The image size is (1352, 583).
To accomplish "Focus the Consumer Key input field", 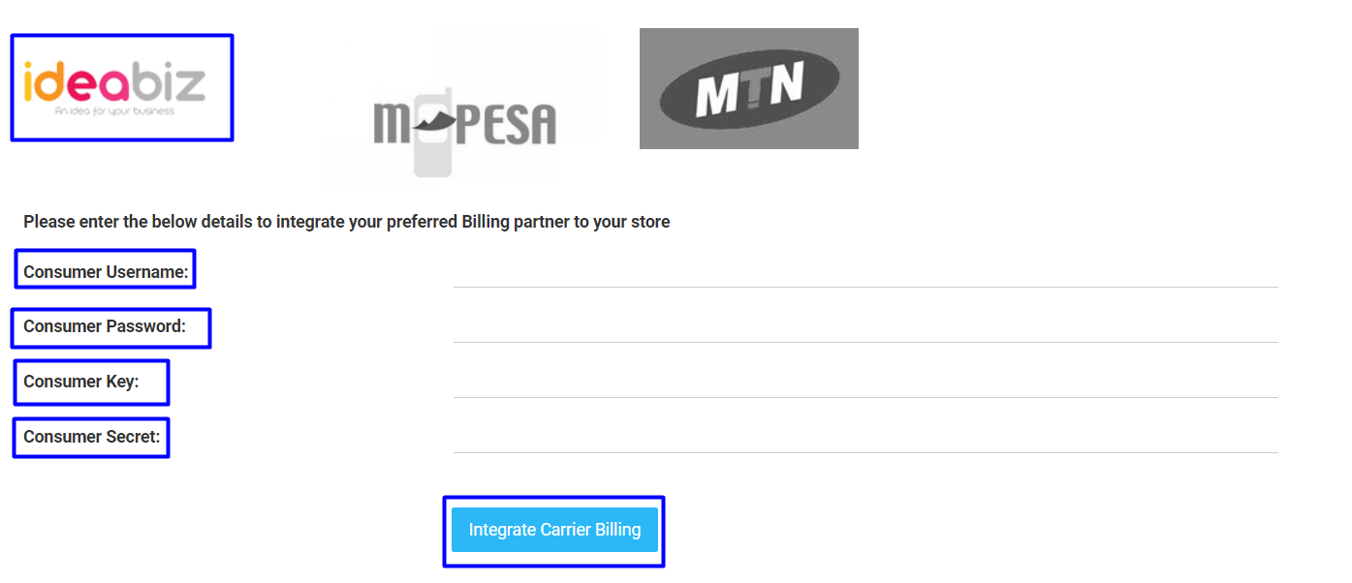I will (x=865, y=382).
